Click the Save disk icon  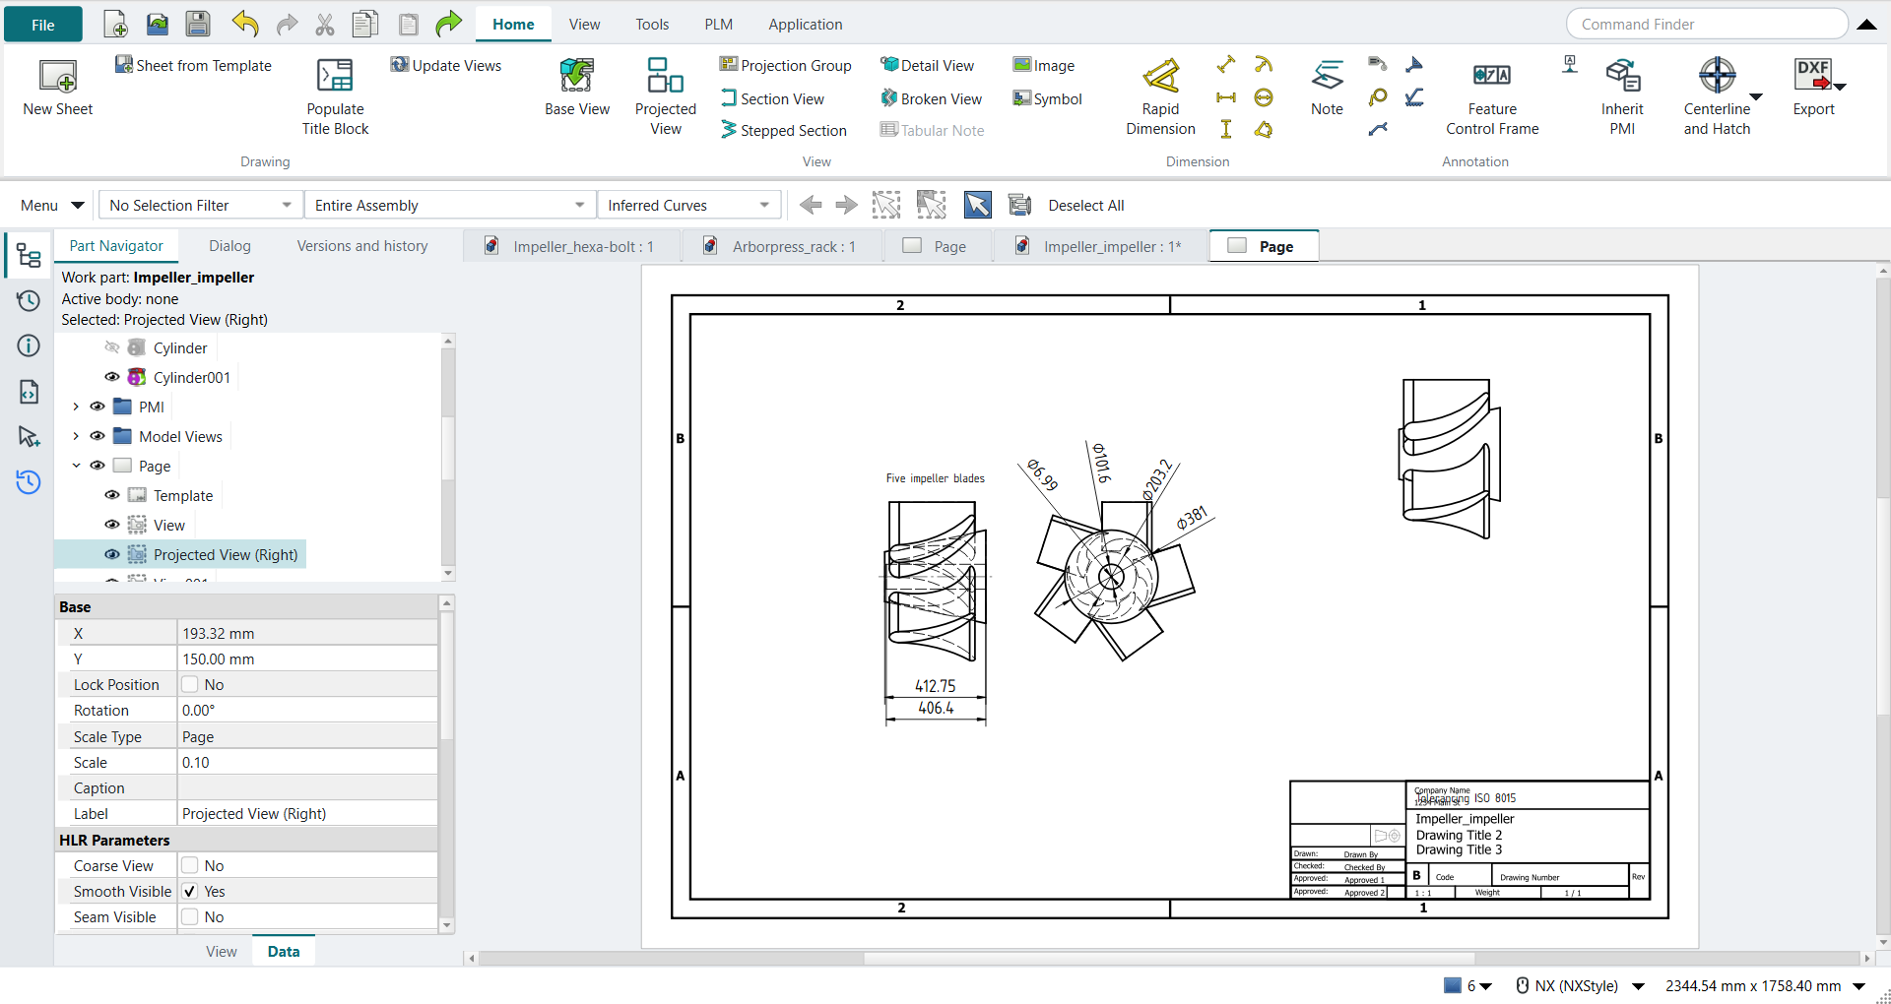tap(198, 24)
